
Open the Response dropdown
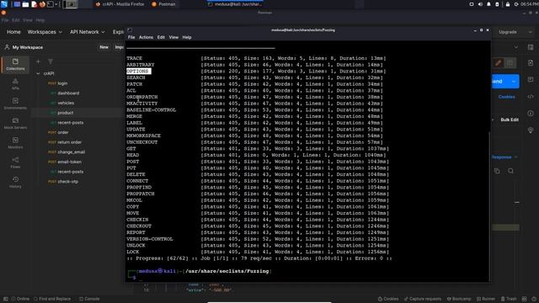coord(504,157)
